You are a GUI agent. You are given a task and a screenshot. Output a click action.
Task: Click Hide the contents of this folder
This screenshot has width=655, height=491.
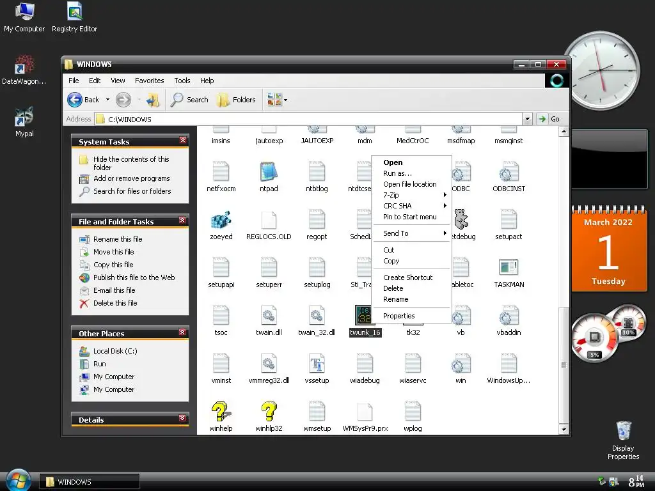[130, 163]
